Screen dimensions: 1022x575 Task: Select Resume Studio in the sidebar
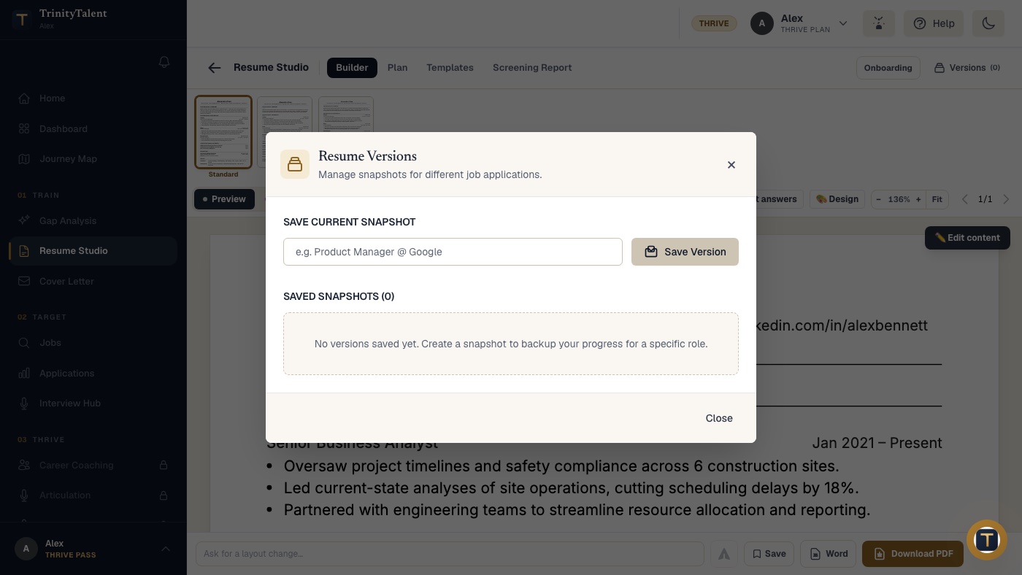click(x=93, y=251)
